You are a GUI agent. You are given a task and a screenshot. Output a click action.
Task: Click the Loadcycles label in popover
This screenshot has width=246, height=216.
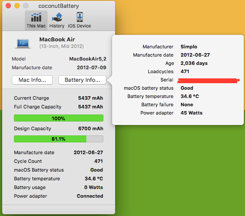(x=161, y=71)
